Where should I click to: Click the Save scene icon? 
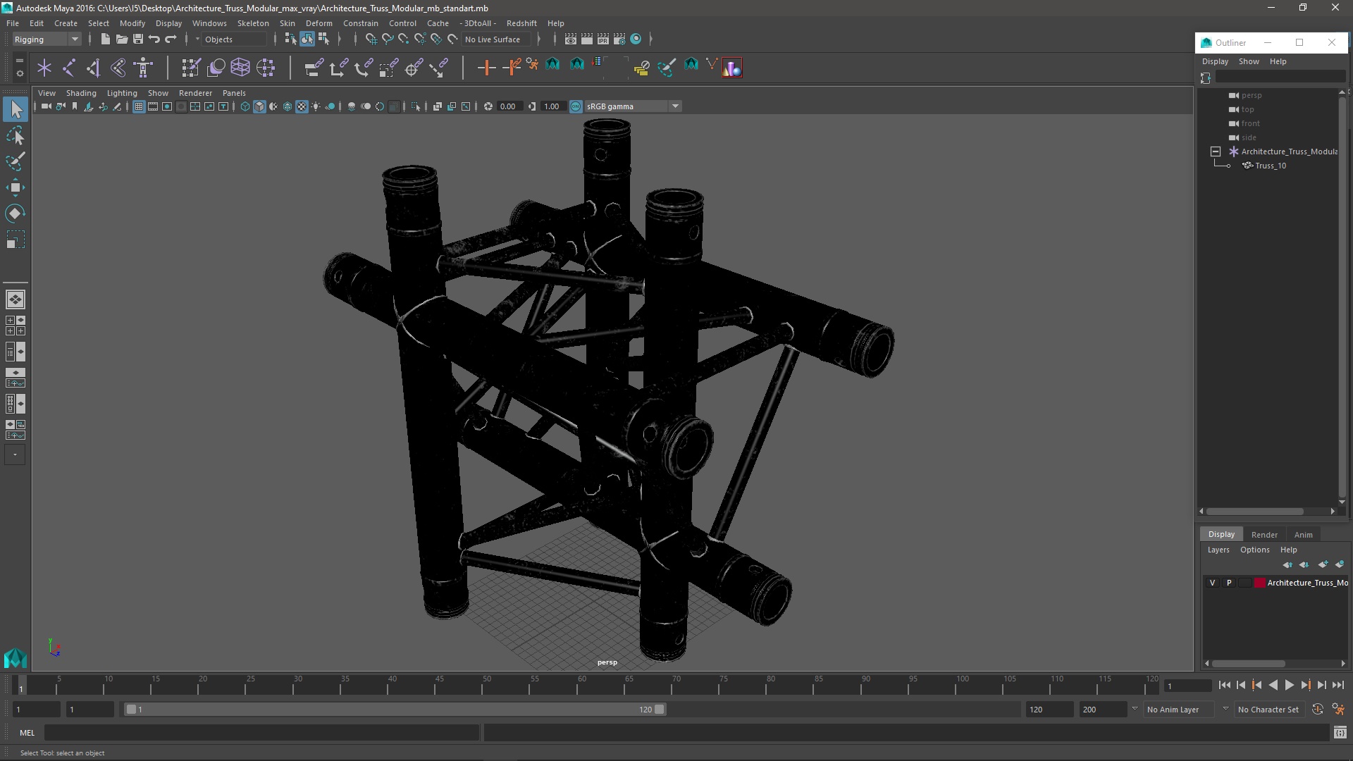click(x=138, y=39)
